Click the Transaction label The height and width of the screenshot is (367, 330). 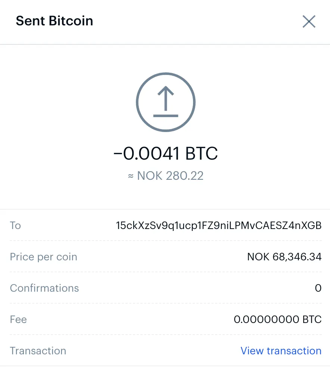click(38, 351)
